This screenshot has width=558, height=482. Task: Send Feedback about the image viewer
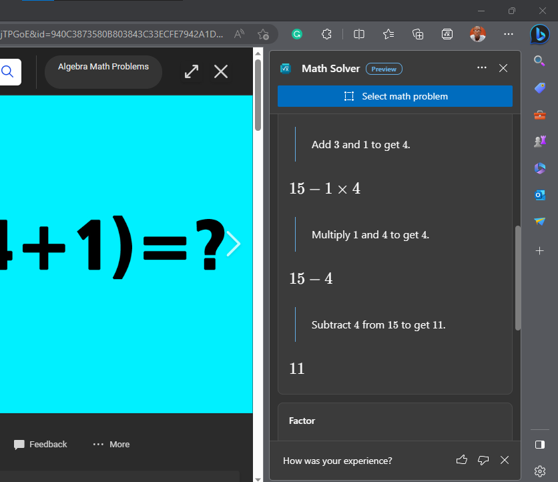pos(39,444)
